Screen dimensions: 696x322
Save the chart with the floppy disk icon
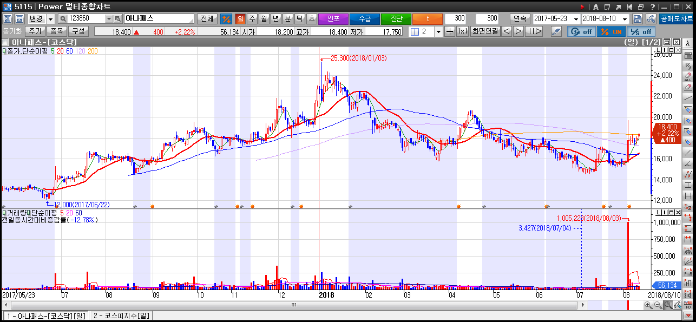(638, 18)
